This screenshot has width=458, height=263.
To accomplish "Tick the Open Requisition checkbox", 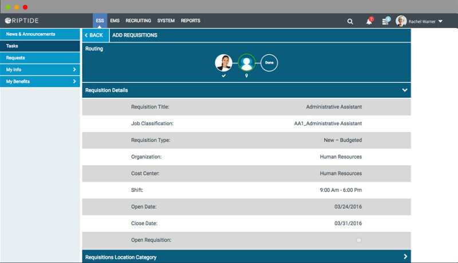I will click(359, 240).
